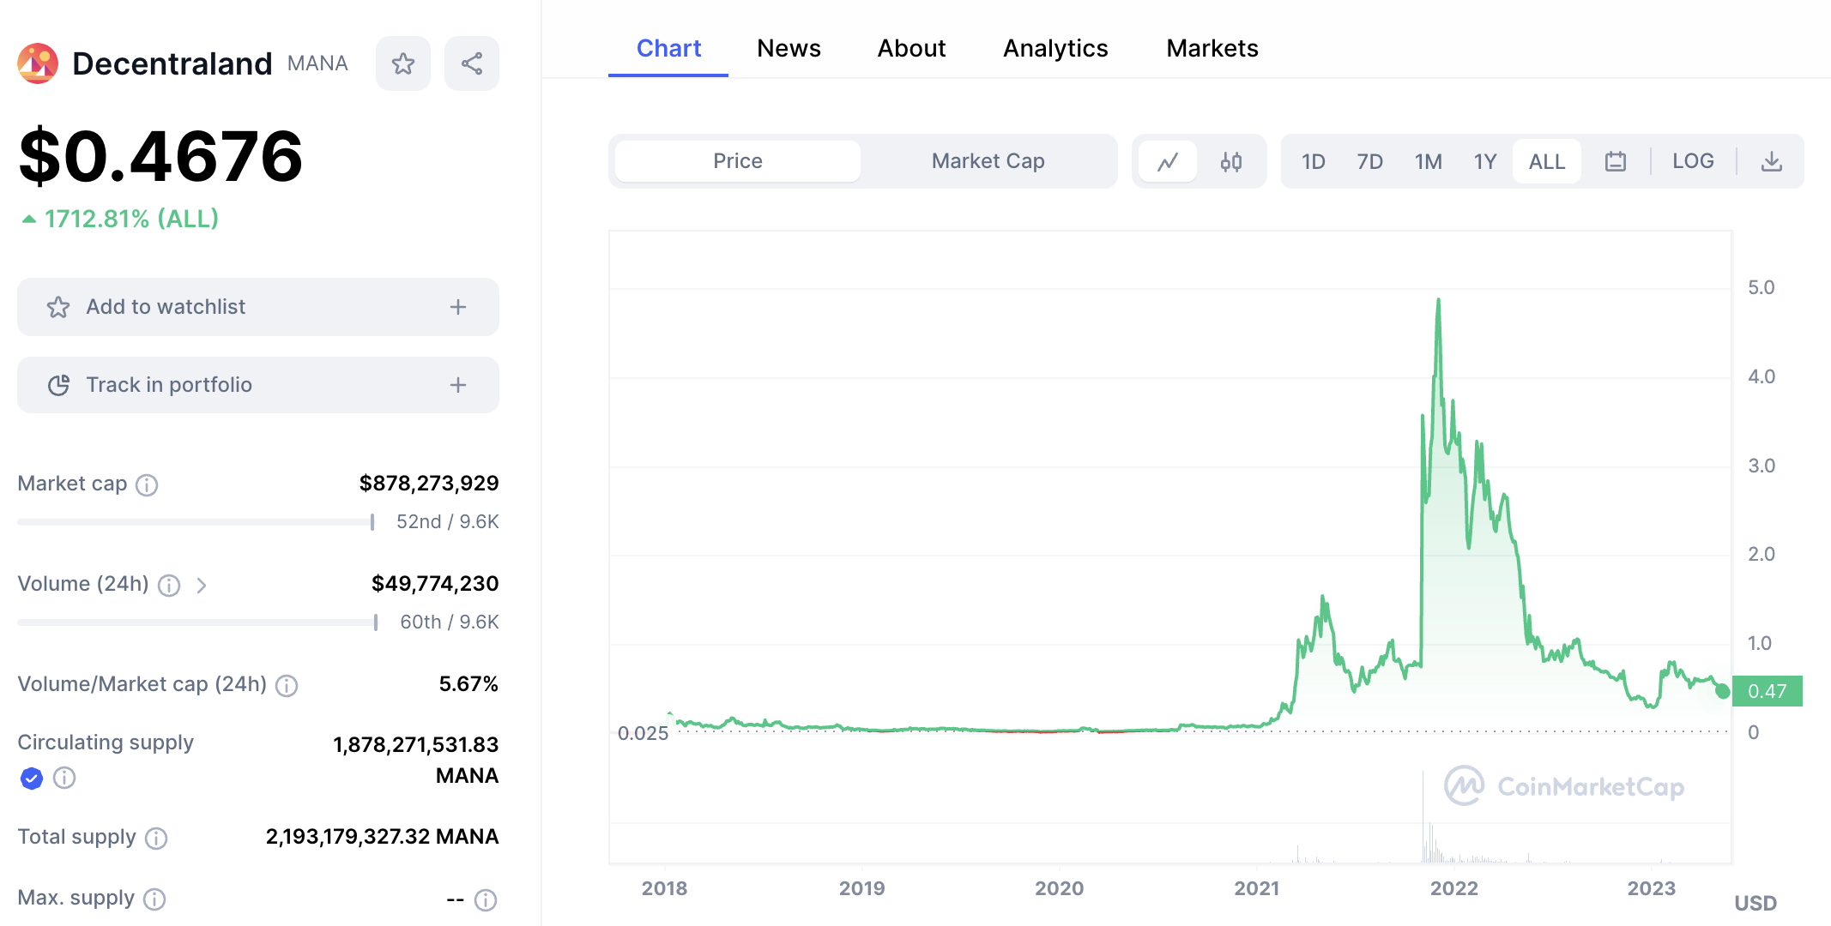Select the Price chart toggle
The height and width of the screenshot is (926, 1831).
(738, 161)
